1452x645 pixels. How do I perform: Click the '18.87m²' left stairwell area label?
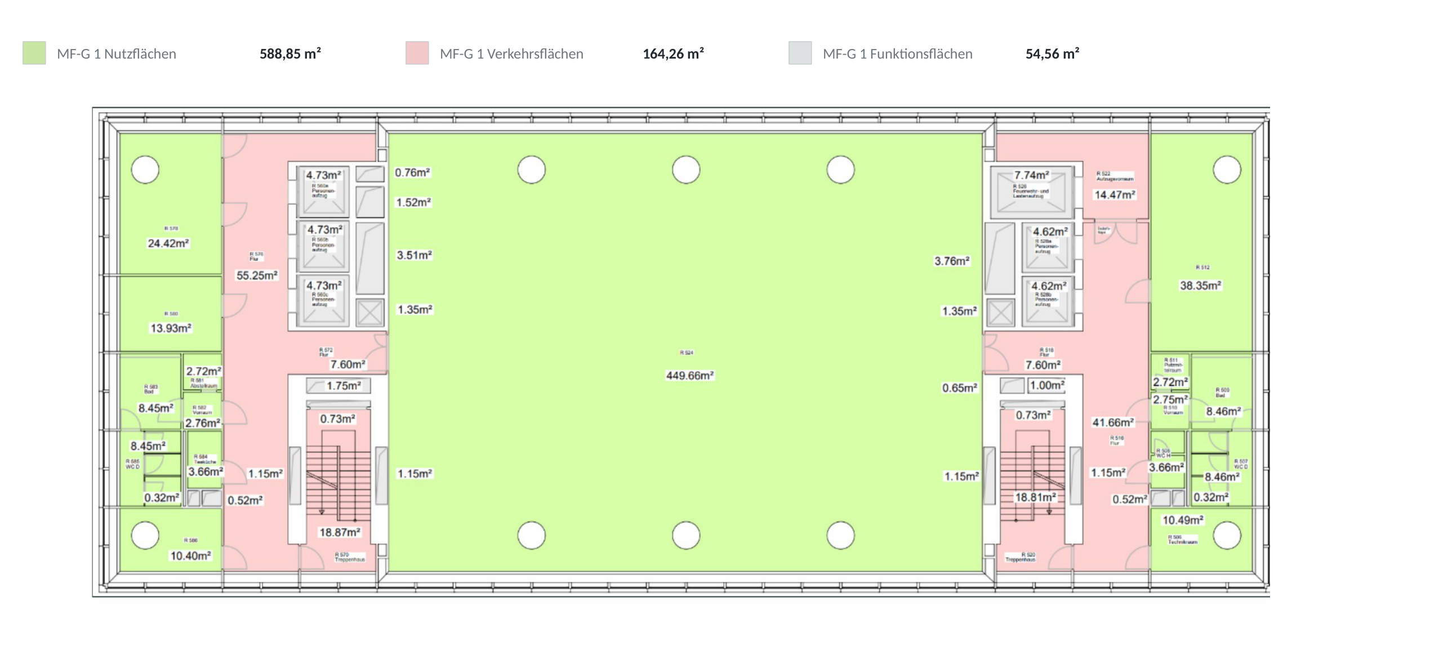(340, 532)
